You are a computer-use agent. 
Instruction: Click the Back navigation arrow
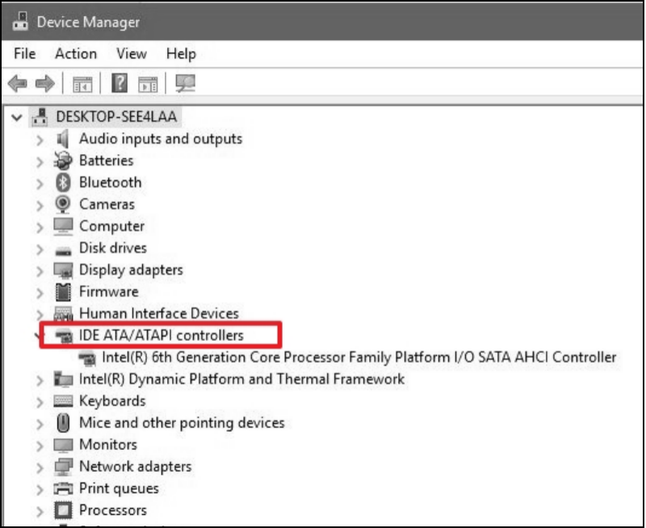[18, 83]
